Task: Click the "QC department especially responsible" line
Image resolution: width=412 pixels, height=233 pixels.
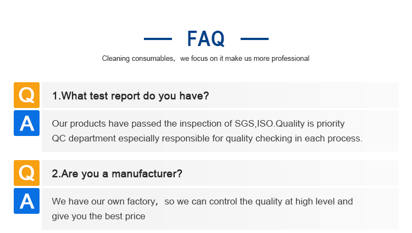Action: (x=207, y=138)
